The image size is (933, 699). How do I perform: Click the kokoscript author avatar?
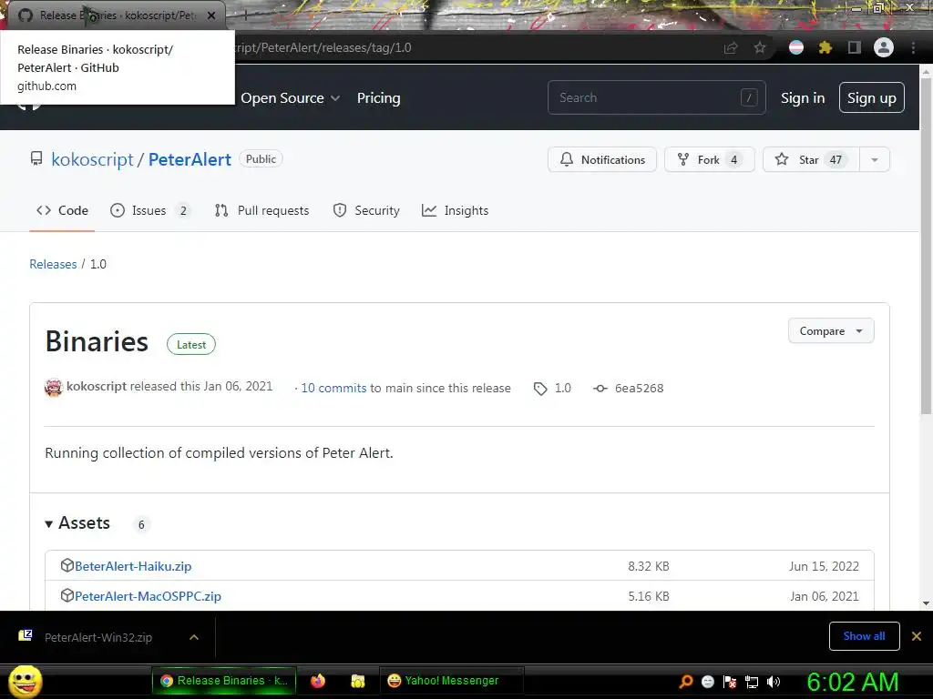(54, 388)
